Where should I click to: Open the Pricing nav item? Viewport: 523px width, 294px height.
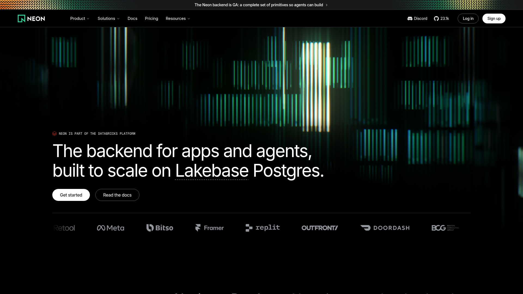click(x=151, y=19)
